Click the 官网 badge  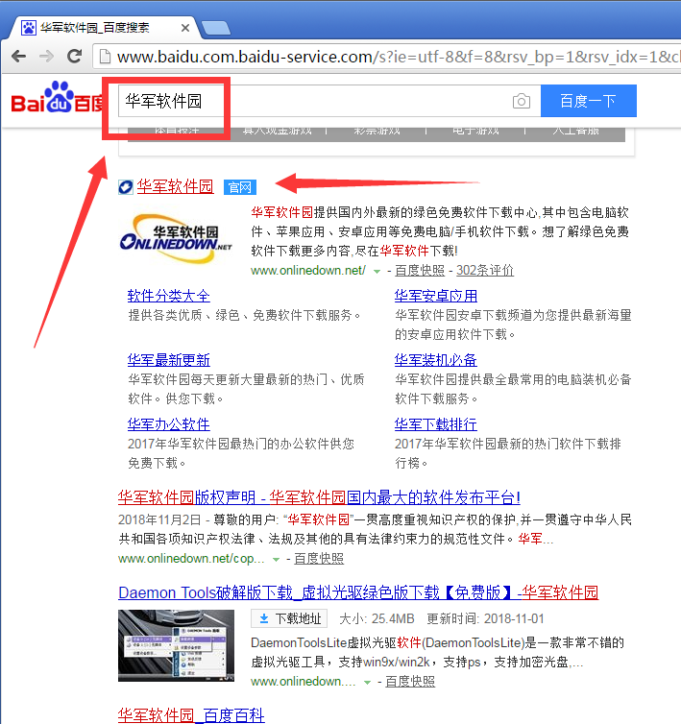(240, 187)
